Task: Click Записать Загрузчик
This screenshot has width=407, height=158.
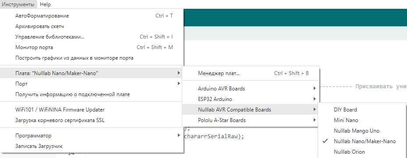Action: [x=92, y=146]
